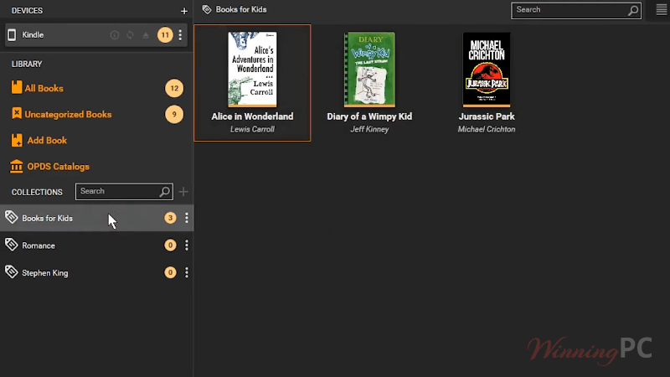
Task: Click main search magnifier icon
Action: click(x=633, y=10)
